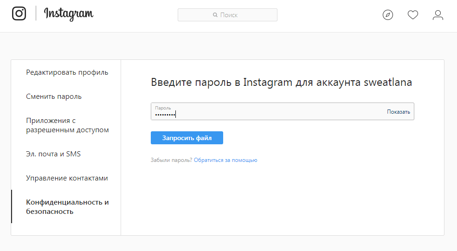
Task: Click the Забыли пароль? text
Action: point(171,160)
